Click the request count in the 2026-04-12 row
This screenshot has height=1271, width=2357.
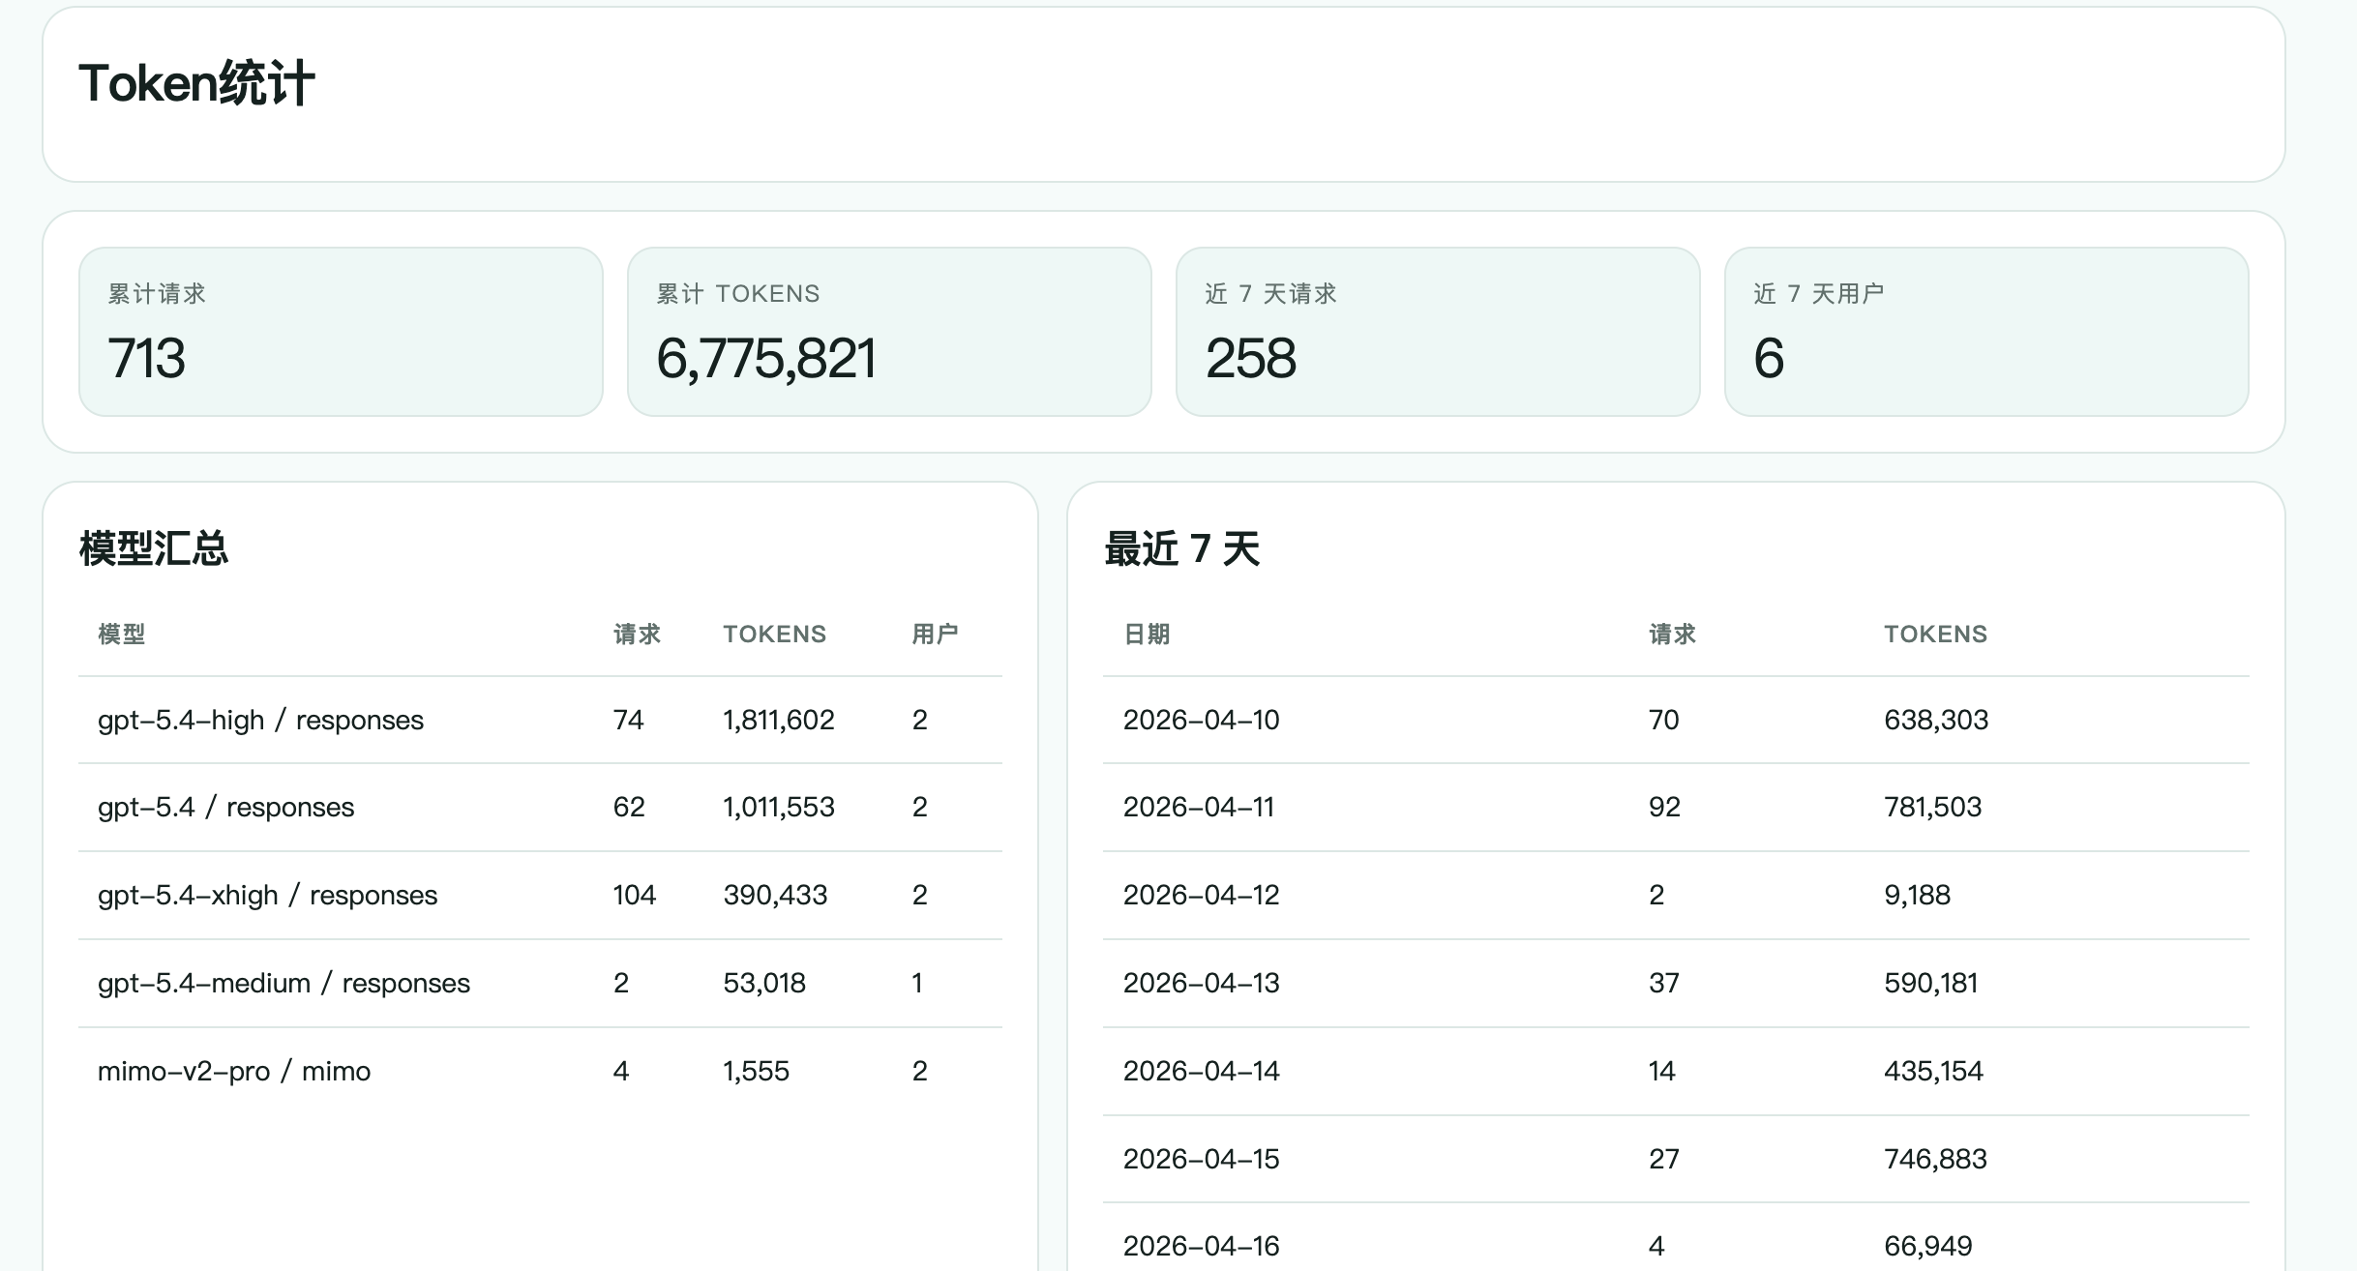pyautogui.click(x=1656, y=896)
